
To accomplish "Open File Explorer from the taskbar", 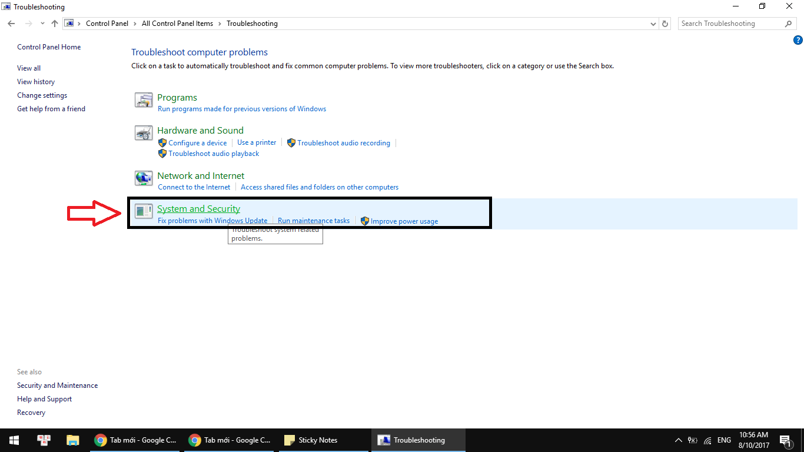I will pyautogui.click(x=72, y=440).
